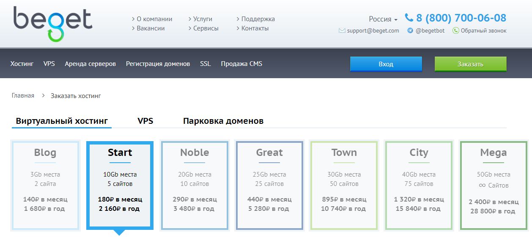The width and height of the screenshot is (532, 240).
Task: Open SSL menu item
Action: click(206, 64)
